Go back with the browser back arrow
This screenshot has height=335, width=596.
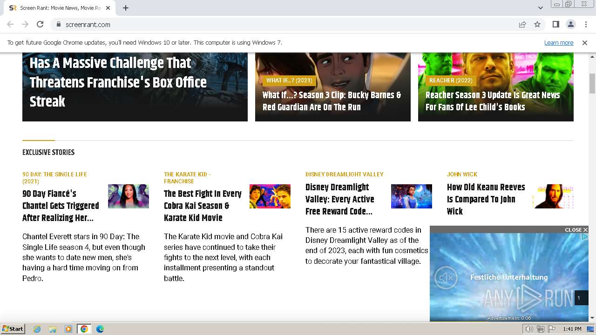[x=10, y=24]
